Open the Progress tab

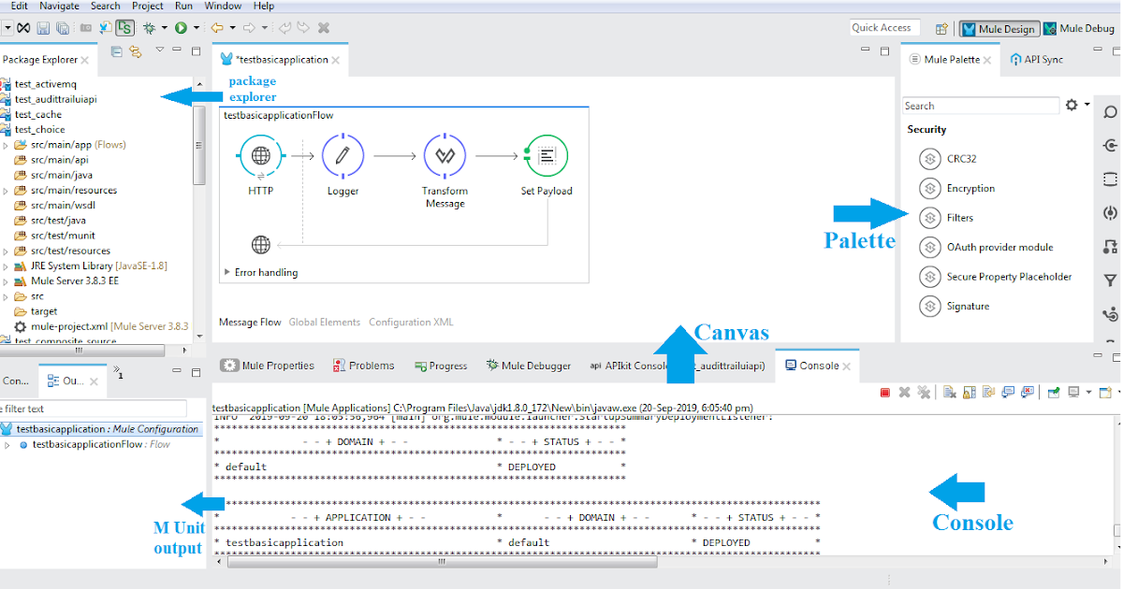coord(440,366)
